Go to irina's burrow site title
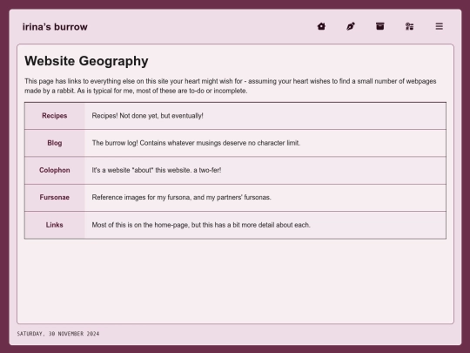 tap(55, 27)
